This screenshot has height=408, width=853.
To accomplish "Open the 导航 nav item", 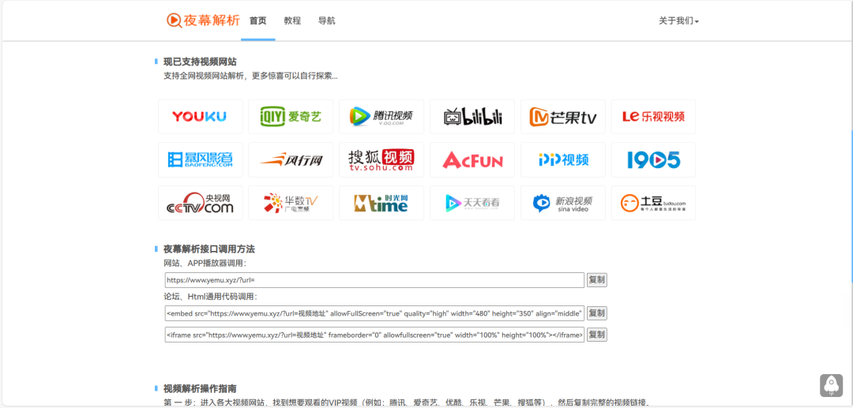I will pyautogui.click(x=326, y=21).
